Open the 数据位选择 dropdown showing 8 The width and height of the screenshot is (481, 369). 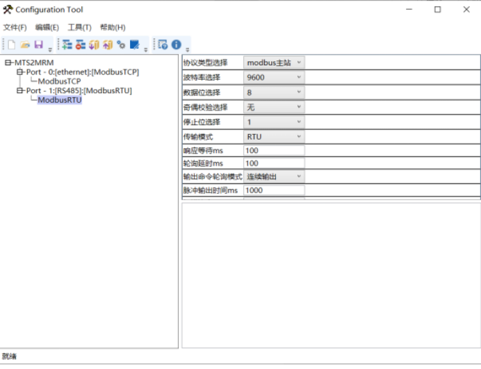(x=274, y=92)
